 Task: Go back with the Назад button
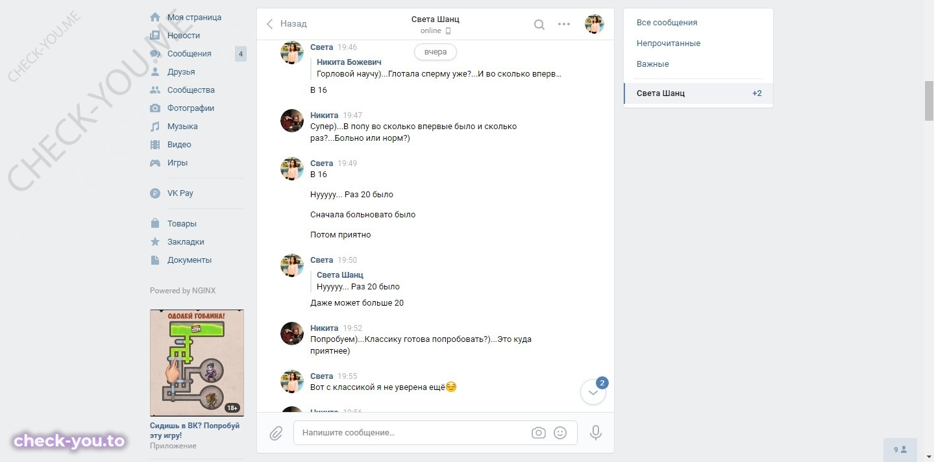pos(286,24)
